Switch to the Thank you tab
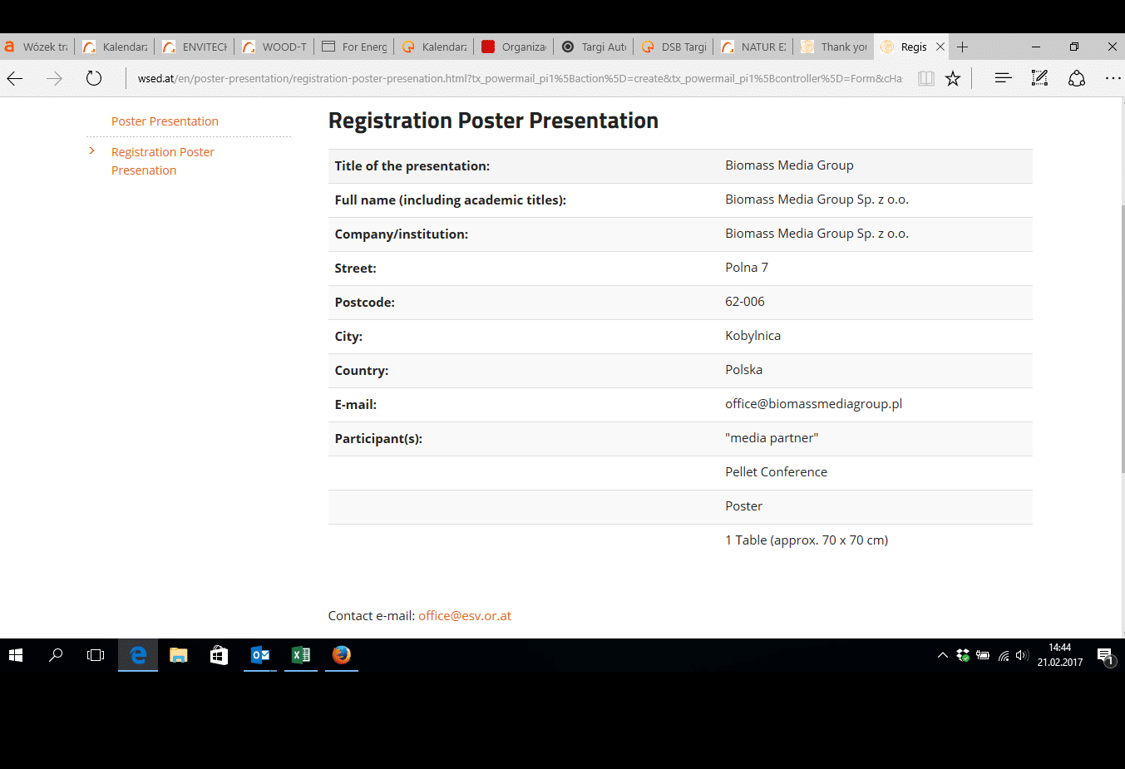Screen dimensions: 1125x769 [x=833, y=47]
